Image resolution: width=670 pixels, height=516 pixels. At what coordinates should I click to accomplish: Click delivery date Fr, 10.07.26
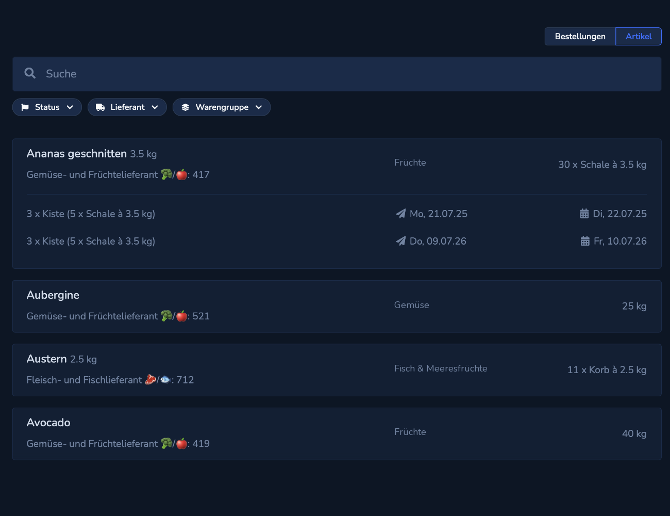pos(620,241)
